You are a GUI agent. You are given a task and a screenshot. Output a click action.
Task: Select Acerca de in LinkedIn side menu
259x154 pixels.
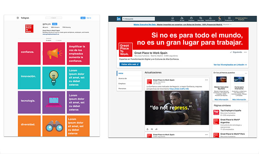[129, 78]
